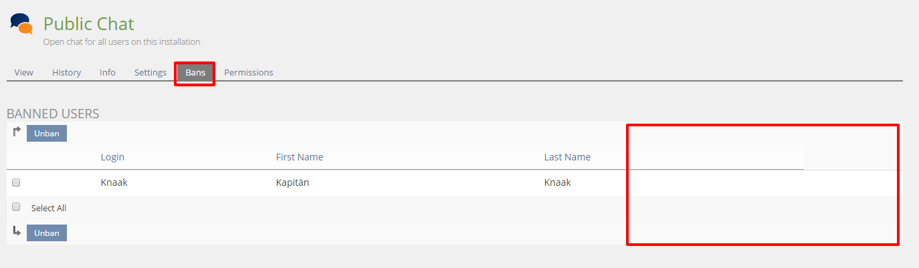Screen dimensions: 919x268
Task: Tick the checkbox for user Knaak
Action: [16, 182]
